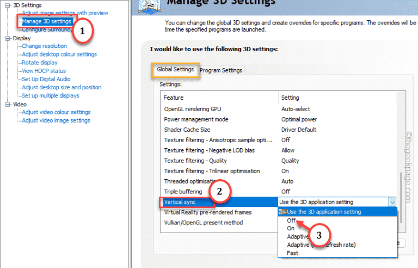The image size is (418, 268).
Task: Open Rotate display page
Action: click(40, 63)
